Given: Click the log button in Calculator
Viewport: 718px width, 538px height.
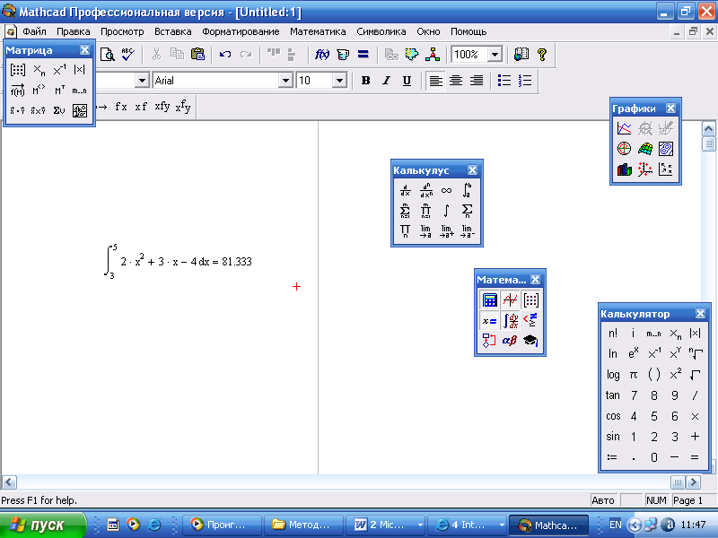Looking at the screenshot, I should point(613,375).
